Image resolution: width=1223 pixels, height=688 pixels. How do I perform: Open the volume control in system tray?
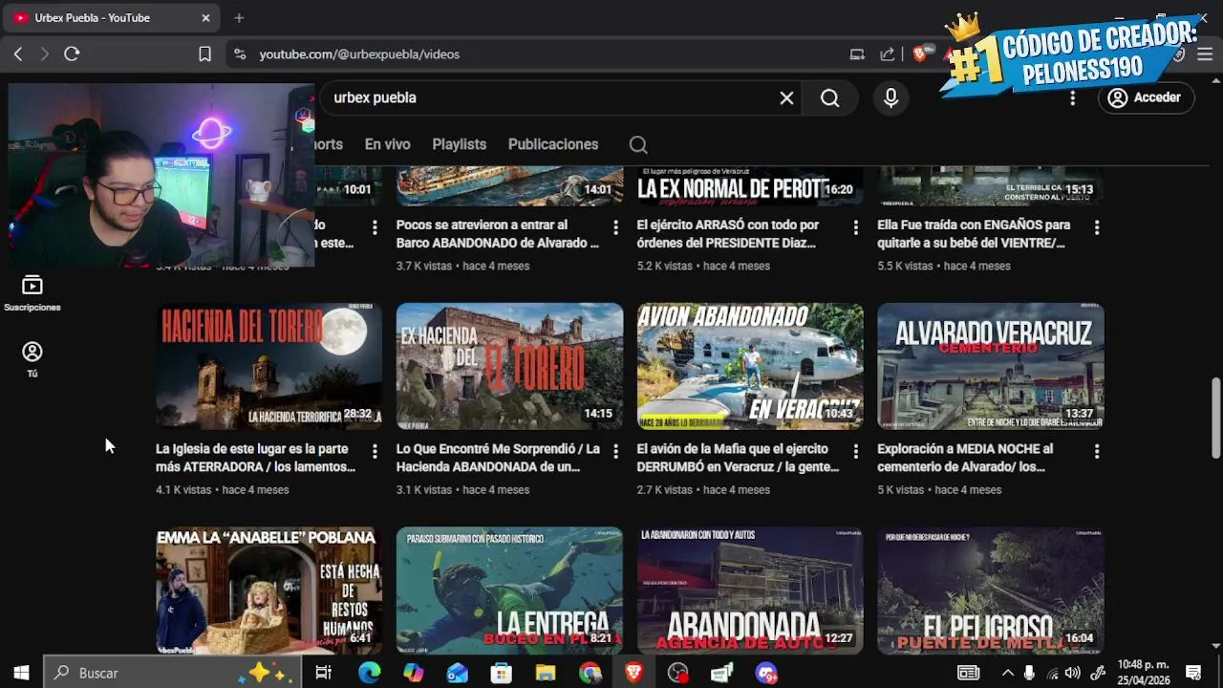point(1073,673)
